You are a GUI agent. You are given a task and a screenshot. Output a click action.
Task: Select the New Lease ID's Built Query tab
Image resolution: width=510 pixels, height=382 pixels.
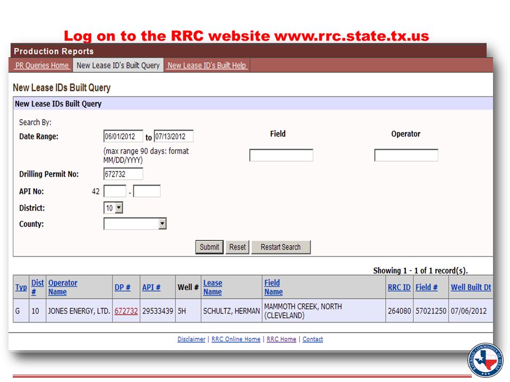pyautogui.click(x=118, y=65)
